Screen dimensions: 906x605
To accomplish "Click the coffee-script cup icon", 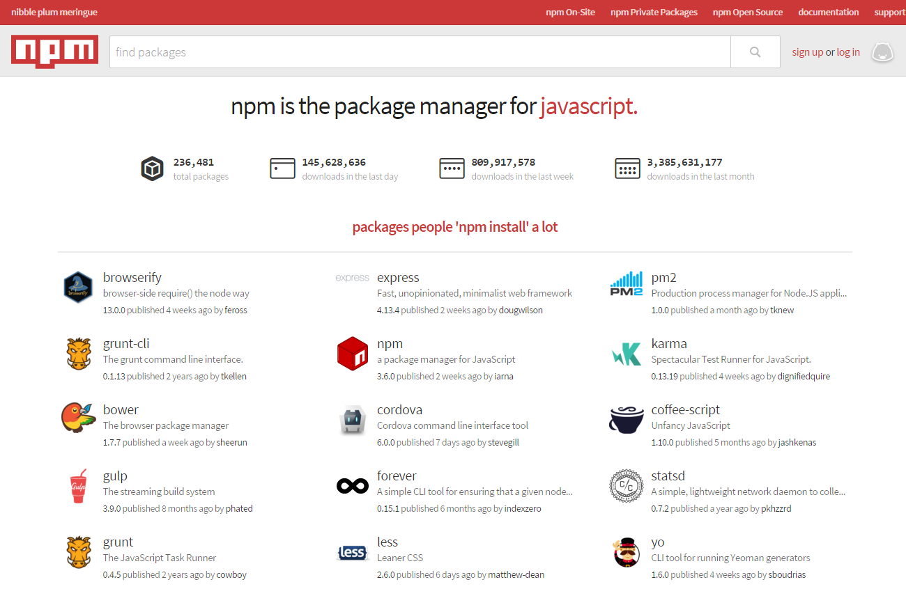I will click(627, 420).
